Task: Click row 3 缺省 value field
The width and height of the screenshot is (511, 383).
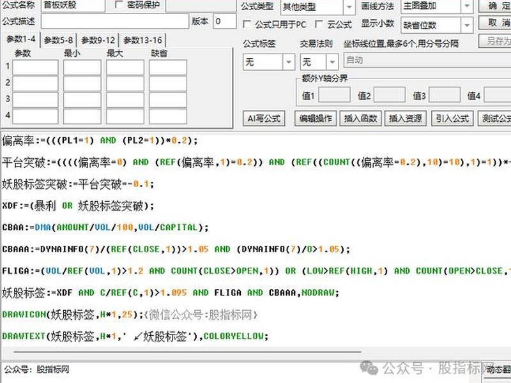Action: click(168, 100)
